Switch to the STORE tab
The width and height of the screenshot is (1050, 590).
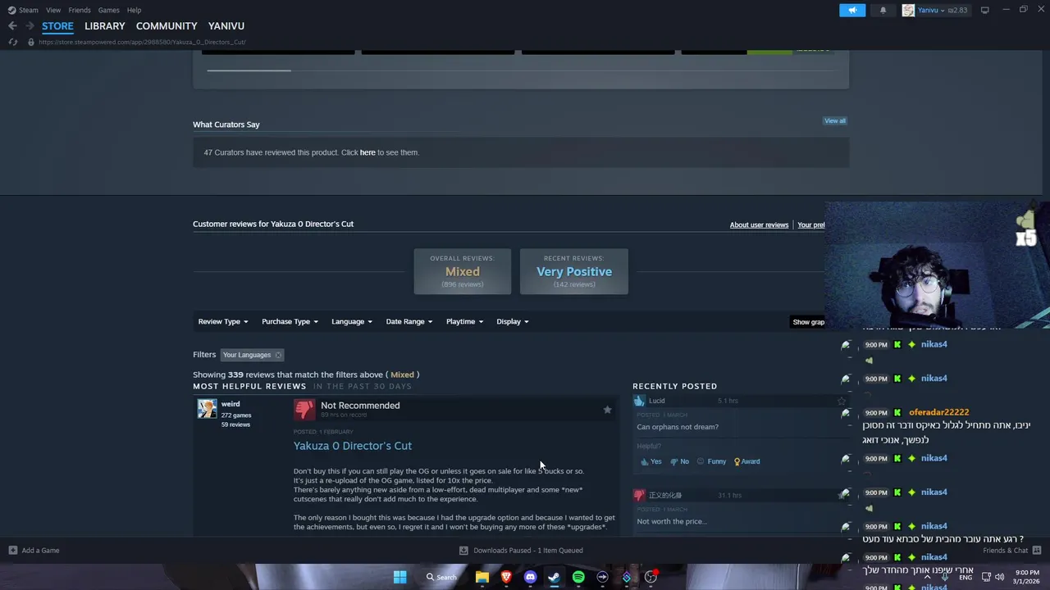point(57,26)
